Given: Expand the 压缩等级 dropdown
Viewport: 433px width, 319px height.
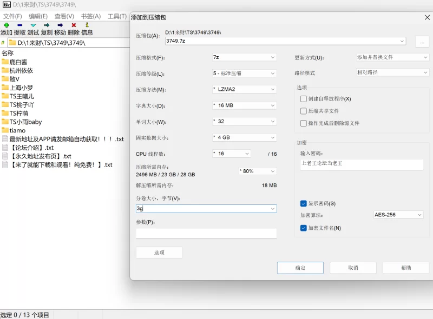Looking at the screenshot, I should (x=244, y=74).
